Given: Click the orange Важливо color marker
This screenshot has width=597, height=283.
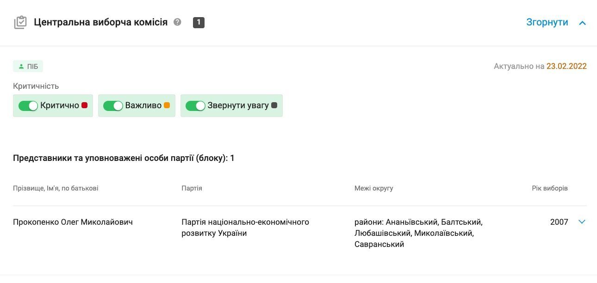Looking at the screenshot, I should click(167, 105).
